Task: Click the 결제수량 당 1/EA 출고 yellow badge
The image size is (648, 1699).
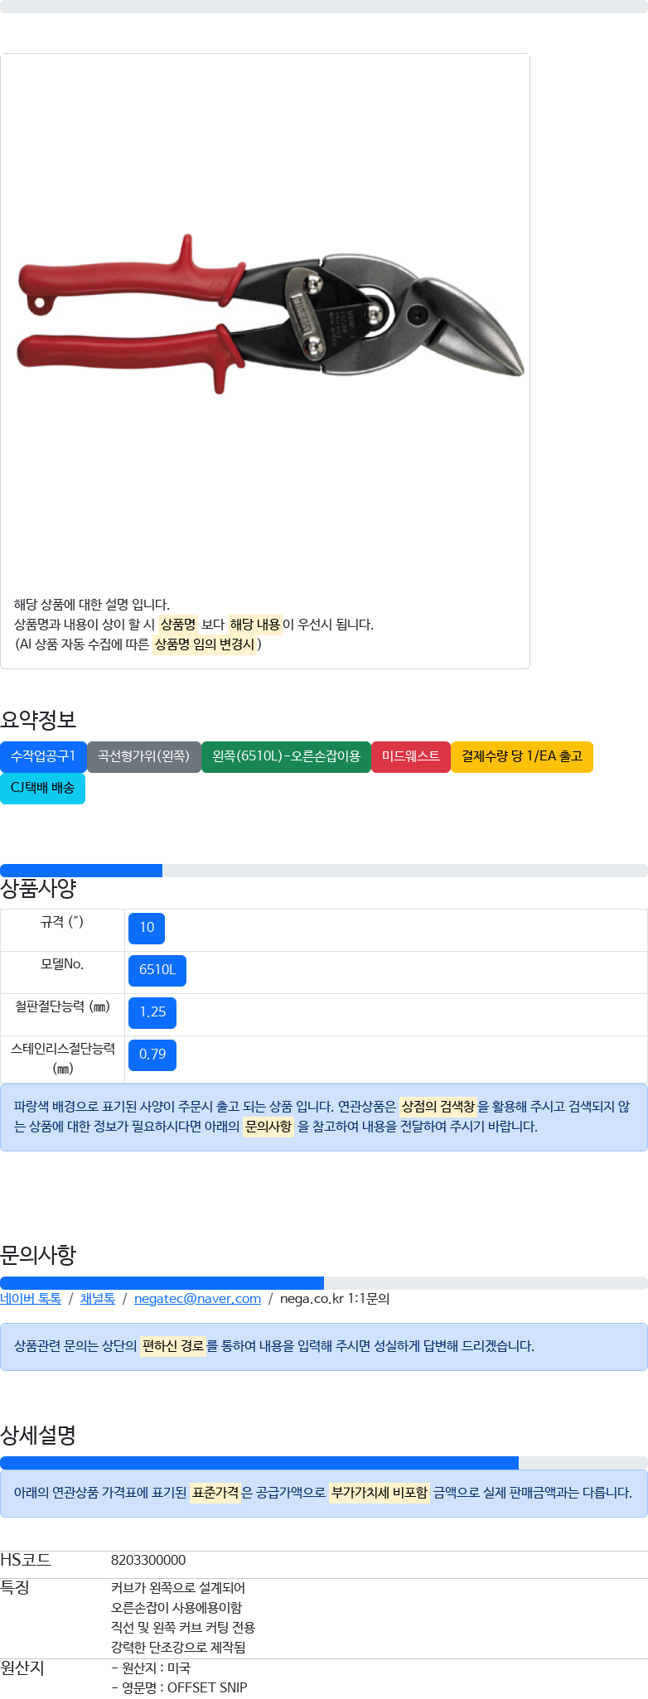Action: [522, 756]
